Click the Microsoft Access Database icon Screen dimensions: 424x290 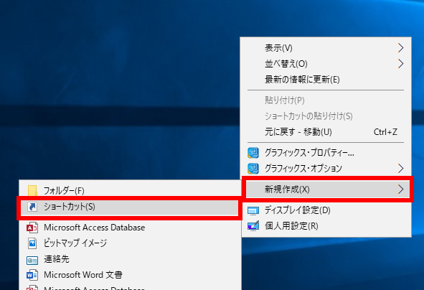point(32,228)
